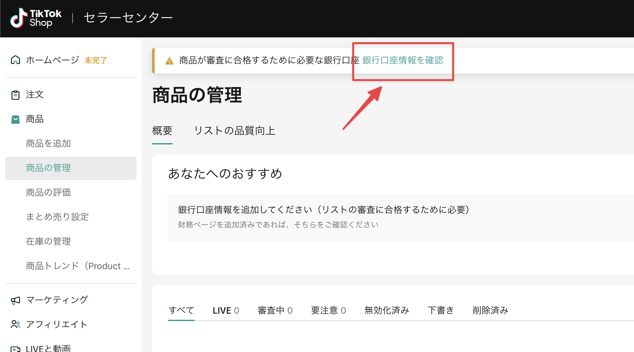
Task: Filter products by LIVE 0 tab
Action: coord(226,310)
